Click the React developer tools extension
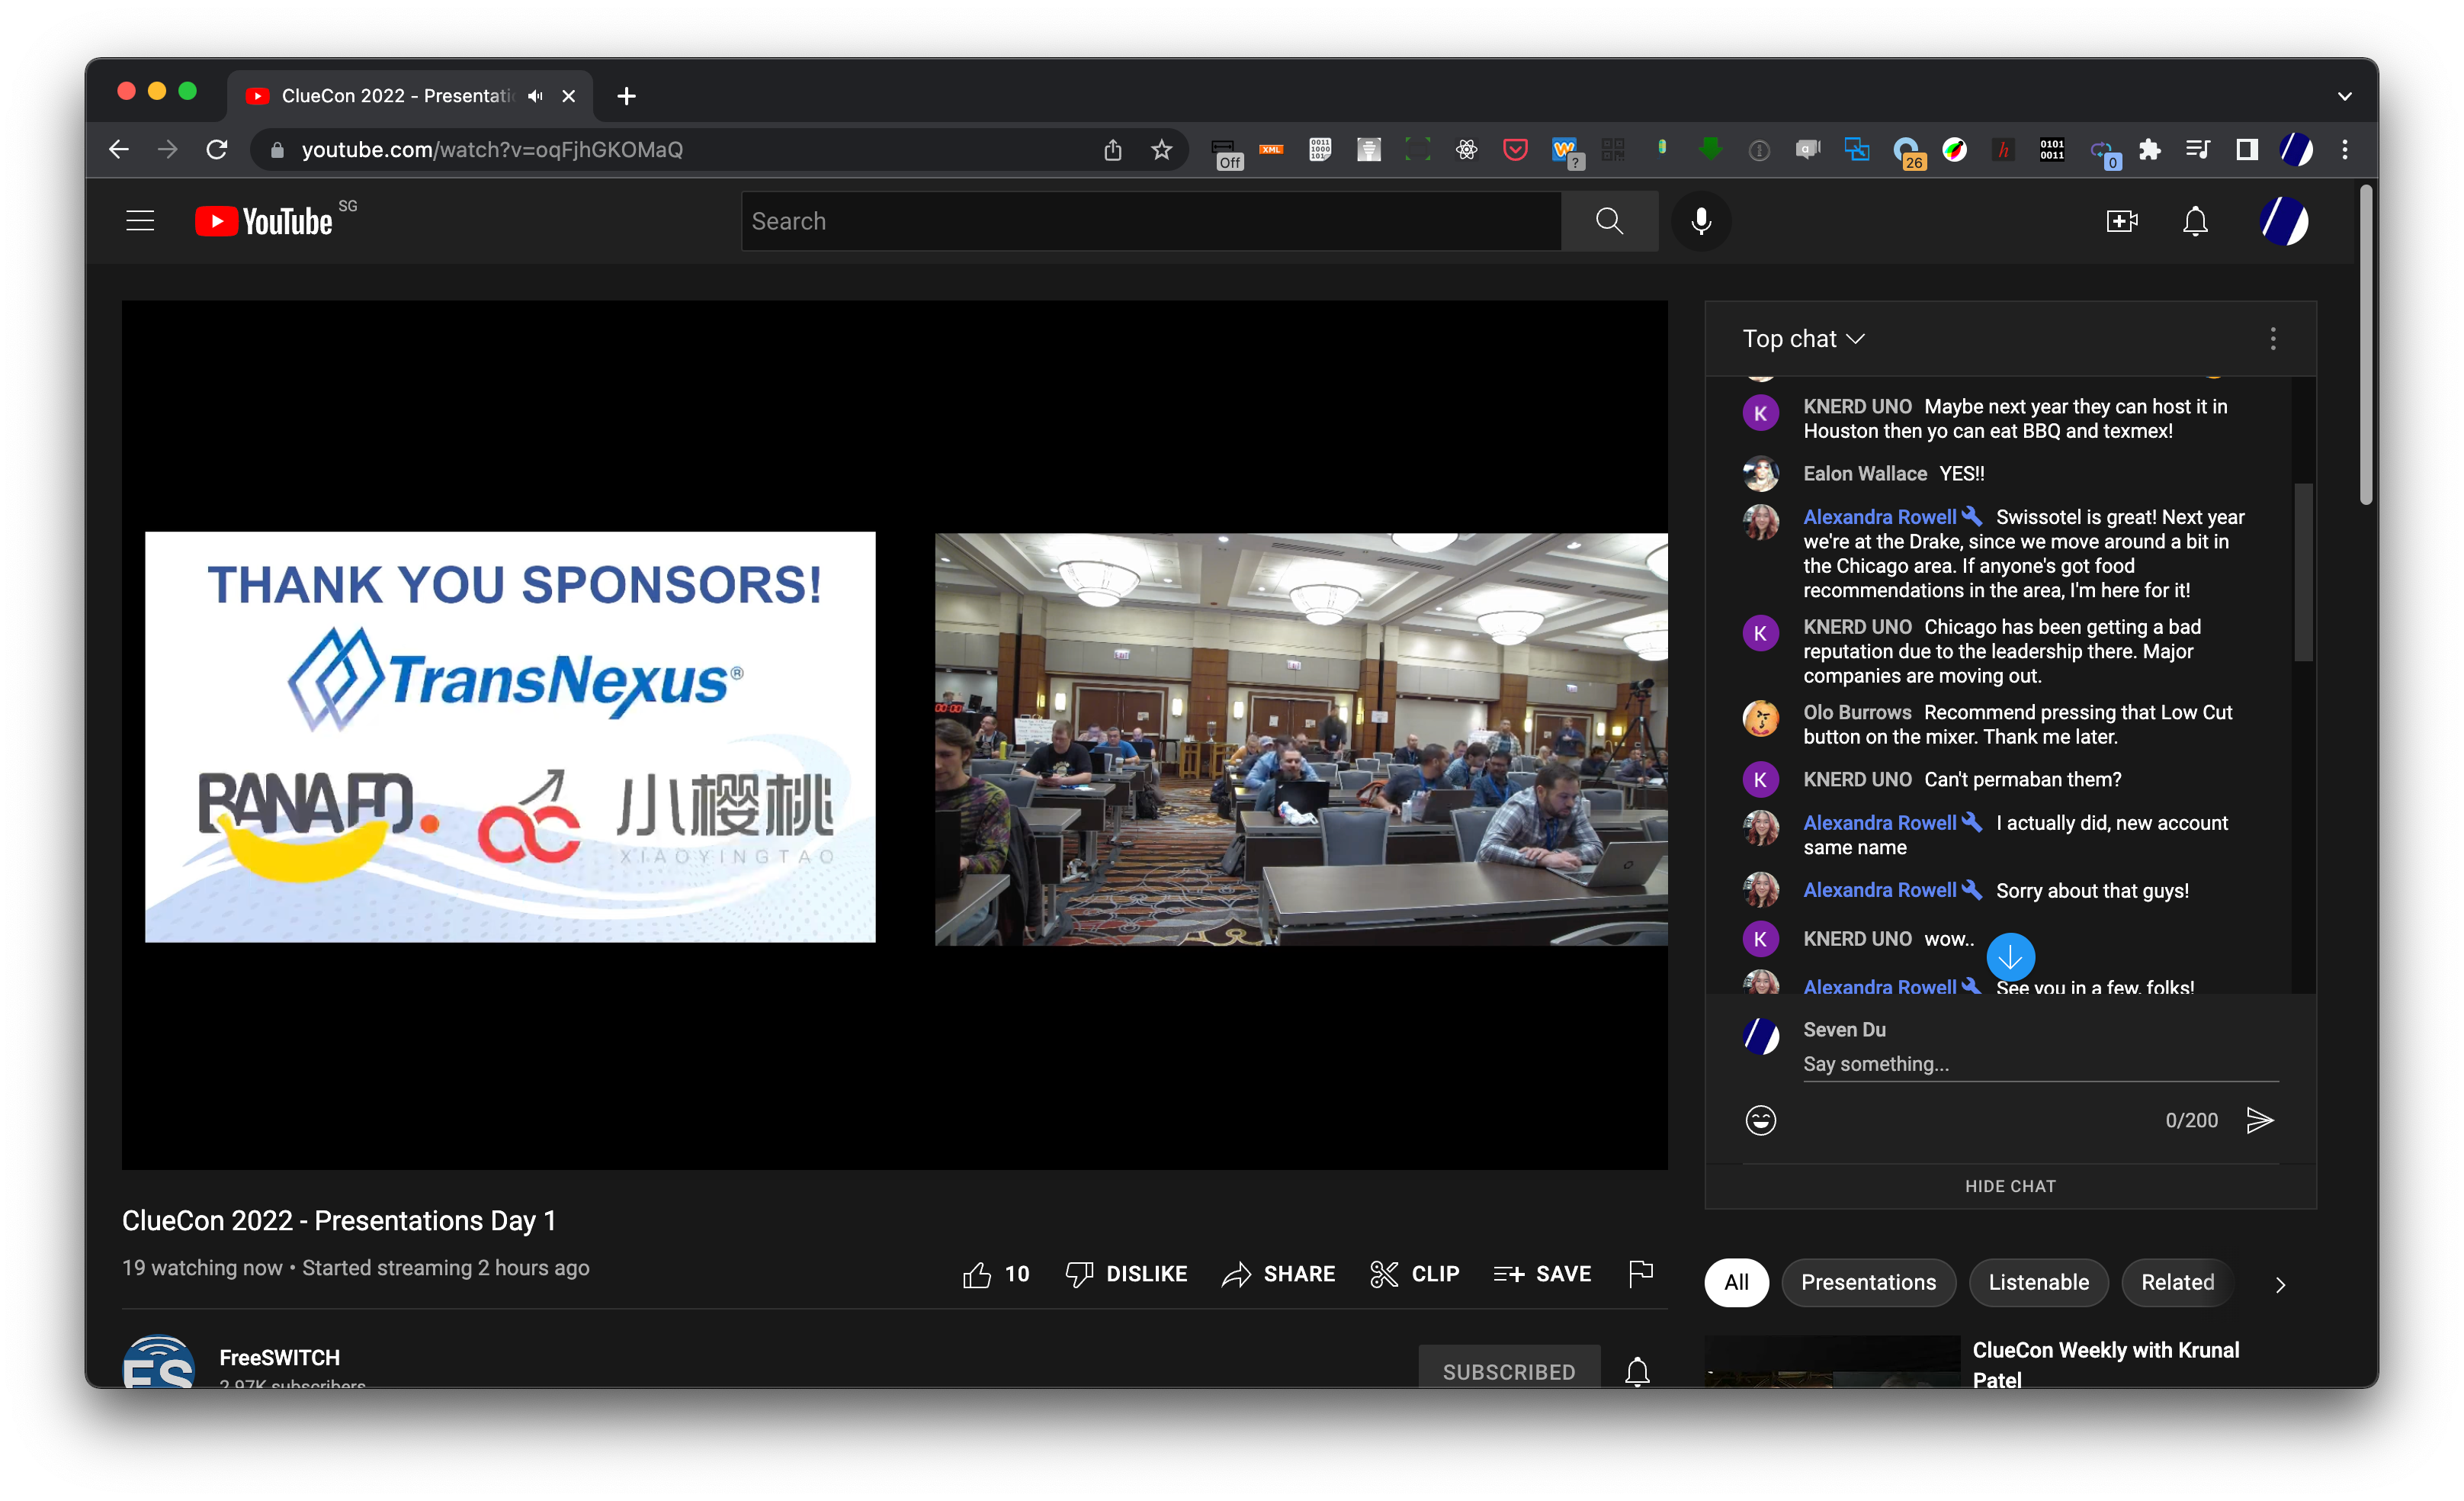This screenshot has width=2464, height=1501. tap(1466, 149)
